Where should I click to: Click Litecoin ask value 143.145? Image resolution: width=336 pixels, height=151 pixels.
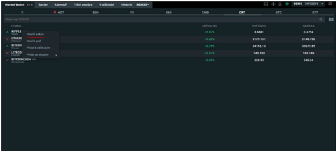[308, 53]
